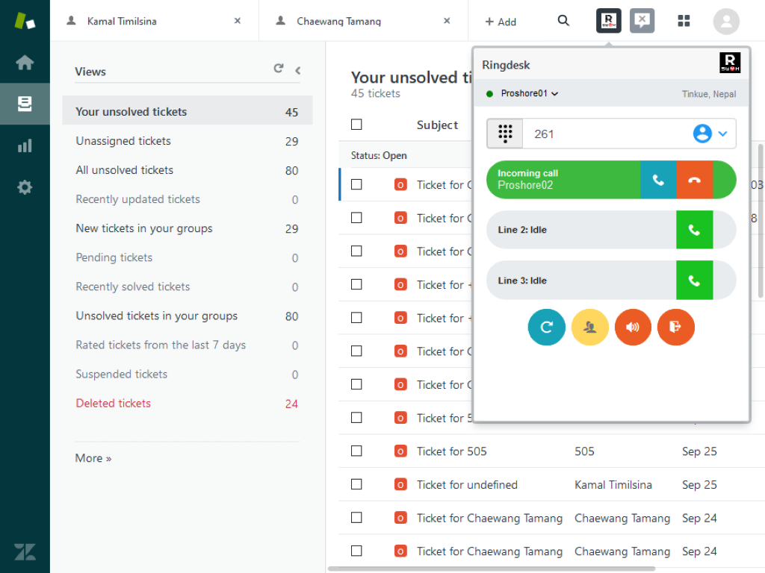Click the phone number input field showing 261
The width and height of the screenshot is (765, 573).
[605, 134]
